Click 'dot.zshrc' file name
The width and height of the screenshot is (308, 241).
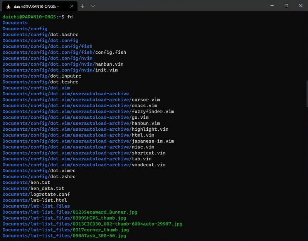coord(63,176)
